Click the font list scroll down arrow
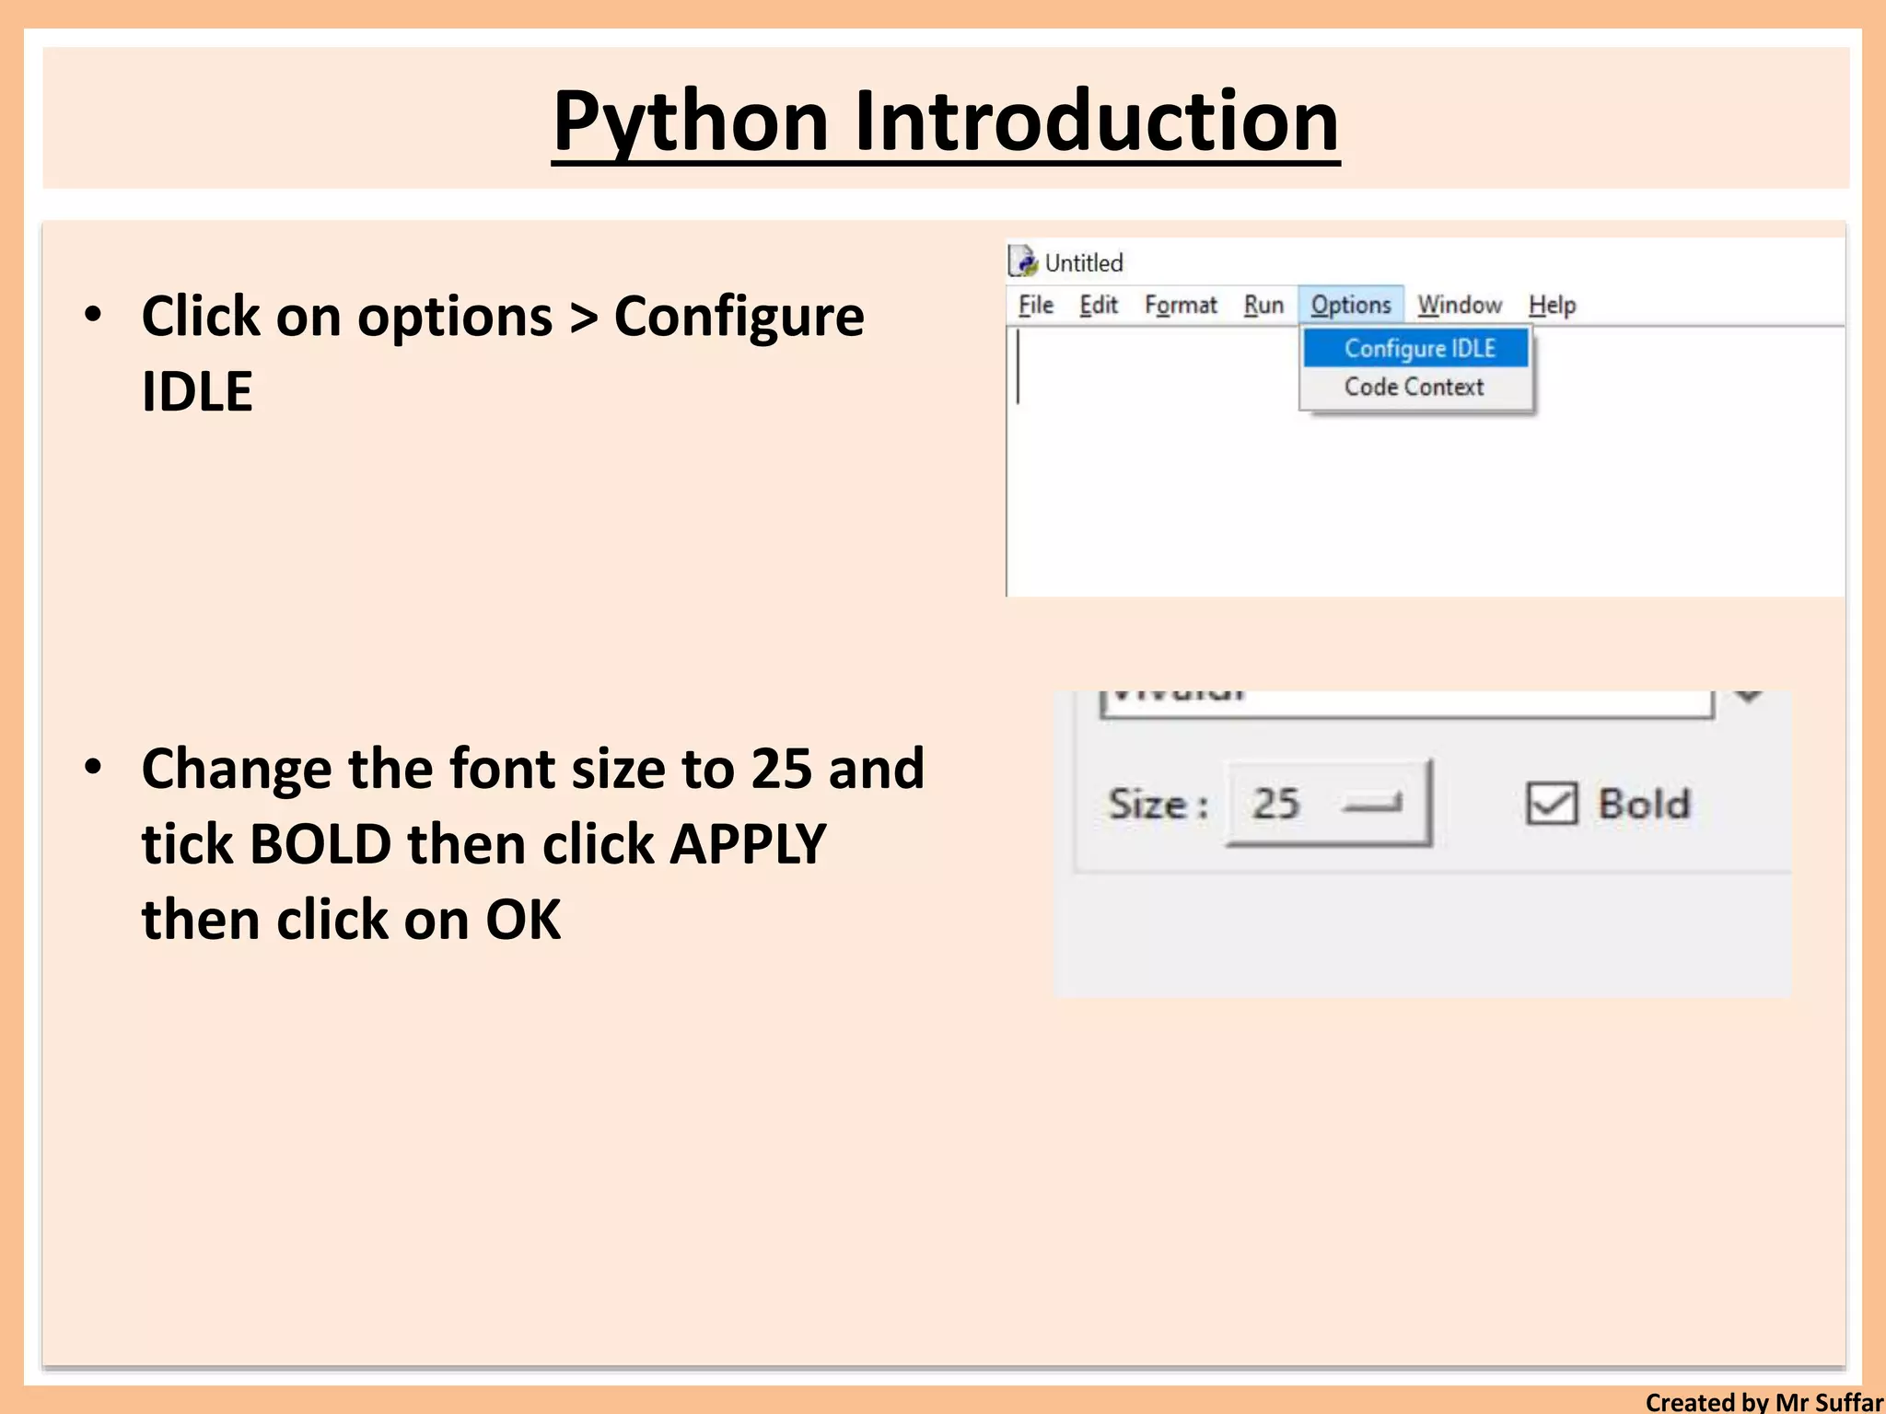This screenshot has width=1886, height=1414. point(1748,697)
